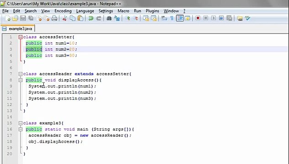Open the Run menu
Image resolution: width=289 pixels, height=164 pixels.
point(137,11)
